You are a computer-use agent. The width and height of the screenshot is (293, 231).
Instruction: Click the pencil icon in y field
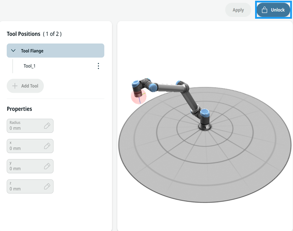point(47,166)
